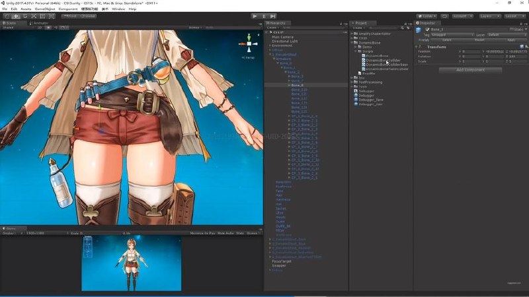Open the Tag dropdown showing Untagged
Screen dimensions: 529x297
tap(452, 35)
